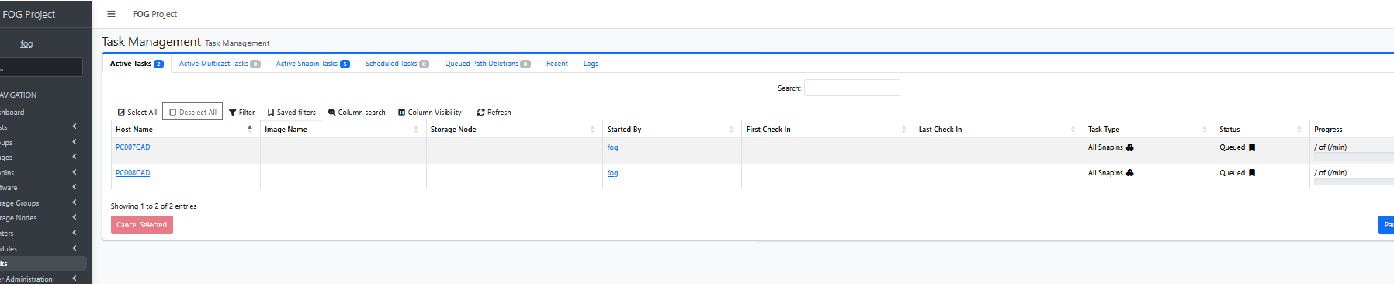Expand the Storage Groups sidebar chevron
The height and width of the screenshot is (284, 1394).
pos(75,203)
